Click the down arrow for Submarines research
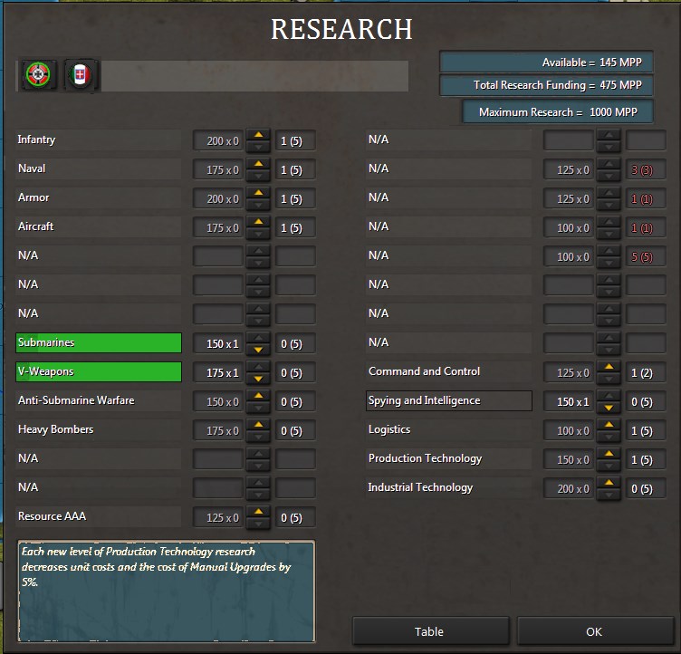The width and height of the screenshot is (681, 654). click(258, 350)
